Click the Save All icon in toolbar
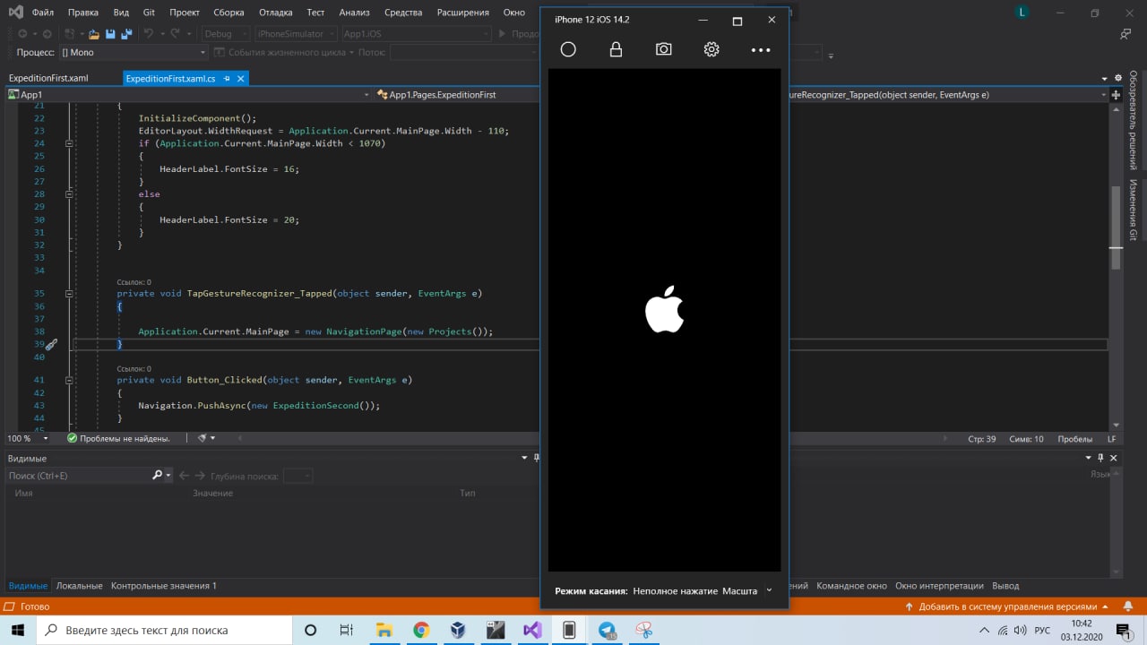 tap(126, 34)
